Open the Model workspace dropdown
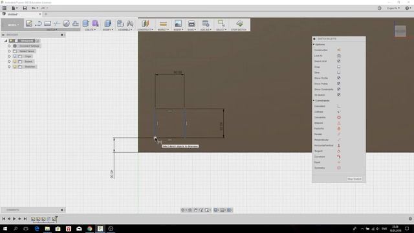The height and width of the screenshot is (233, 414). (12, 25)
